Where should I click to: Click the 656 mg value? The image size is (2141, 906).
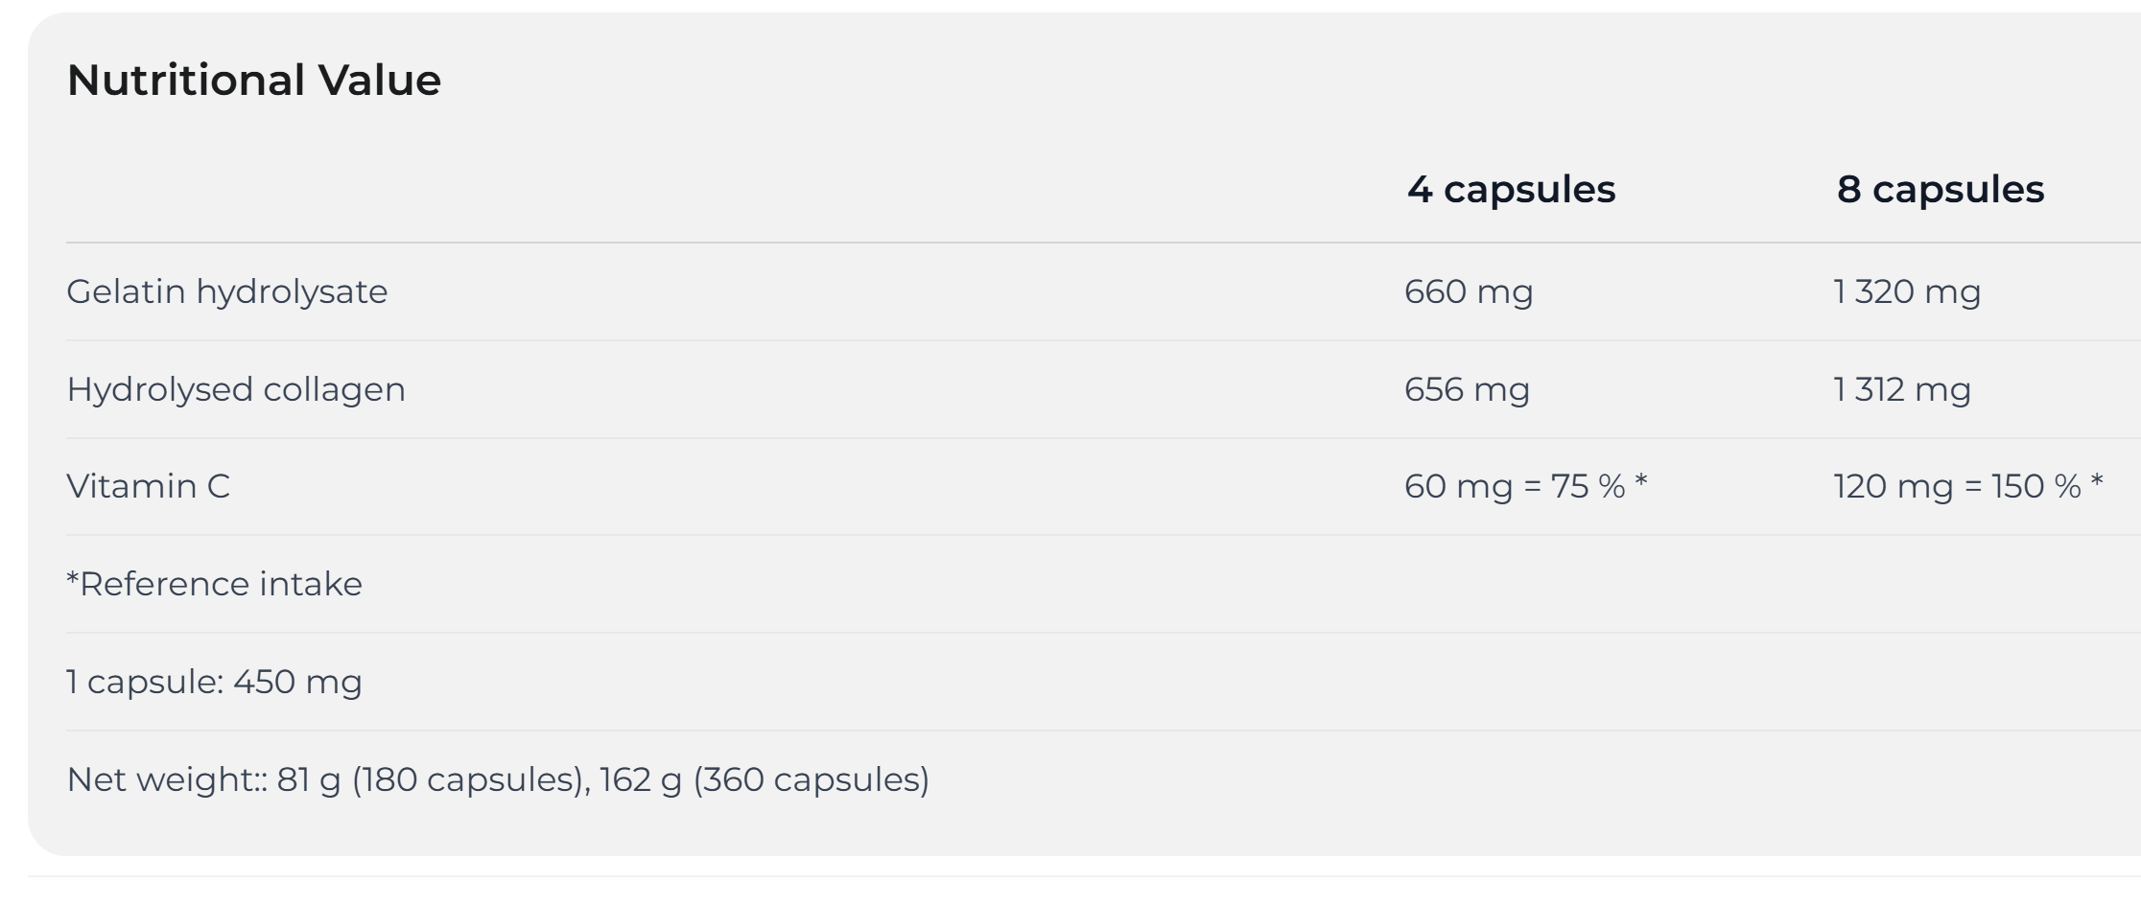pos(1467,389)
